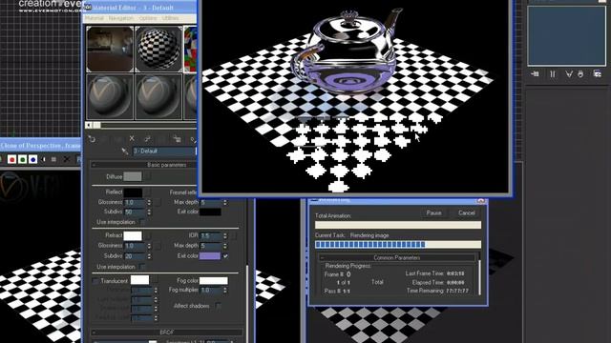
Task: Select first V-Ray sphere slot in second row
Action: [110, 96]
